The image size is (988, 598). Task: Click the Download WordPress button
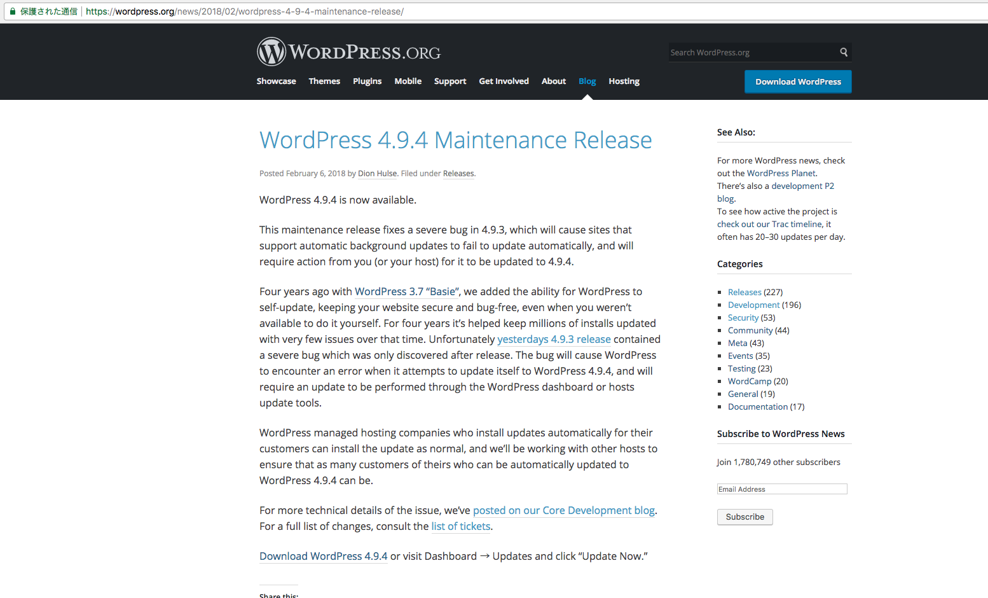click(x=798, y=81)
